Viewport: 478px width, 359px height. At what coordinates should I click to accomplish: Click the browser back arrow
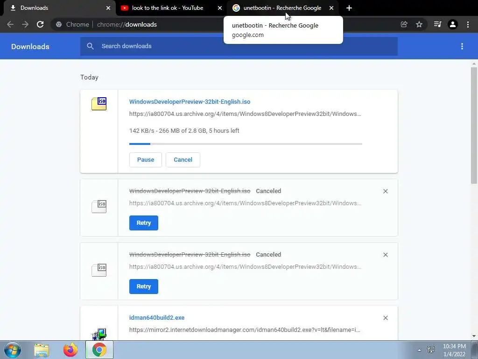10,24
